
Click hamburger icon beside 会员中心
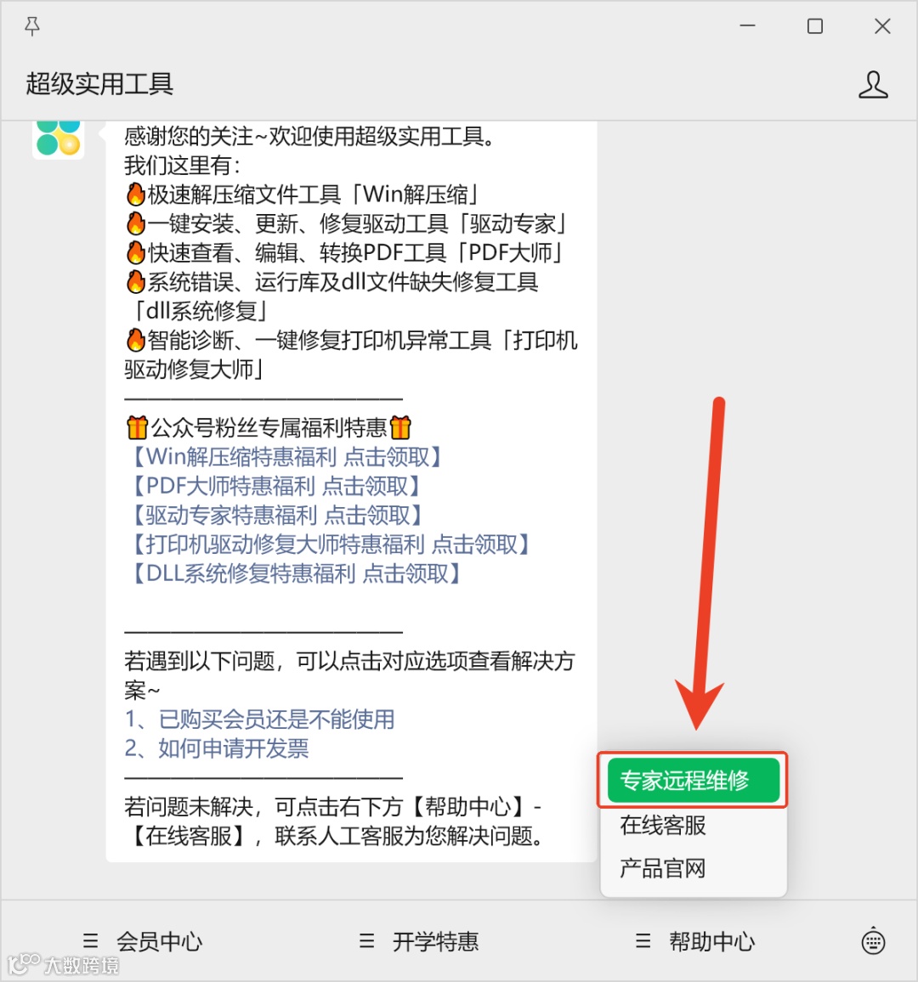(90, 940)
